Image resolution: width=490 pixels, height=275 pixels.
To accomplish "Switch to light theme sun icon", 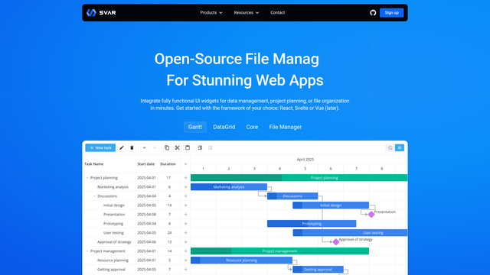I will click(400, 147).
